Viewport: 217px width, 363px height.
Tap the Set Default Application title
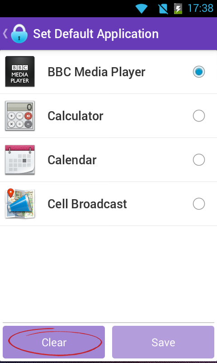[x=96, y=34]
